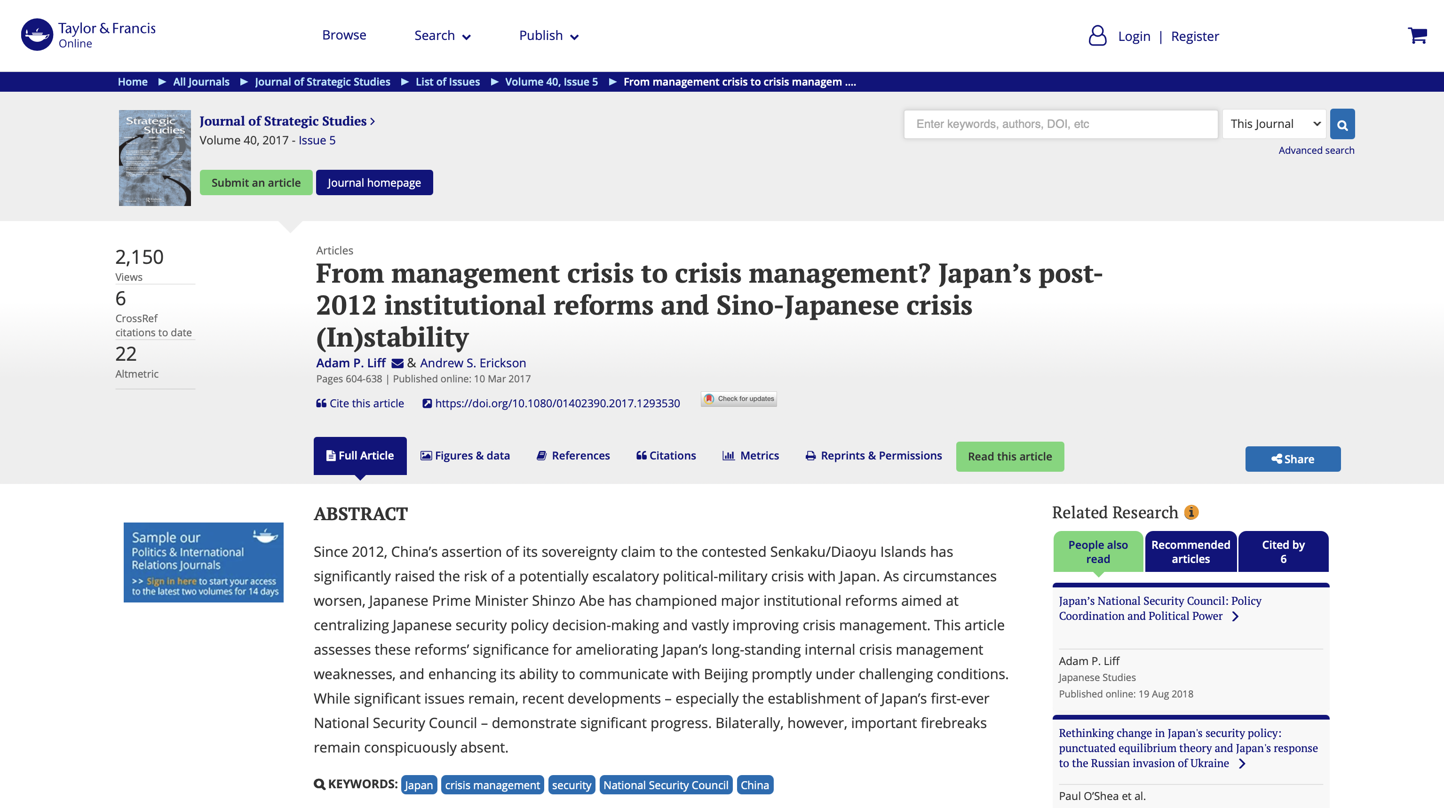Open the Advanced search link
The height and width of the screenshot is (808, 1444).
coord(1316,150)
